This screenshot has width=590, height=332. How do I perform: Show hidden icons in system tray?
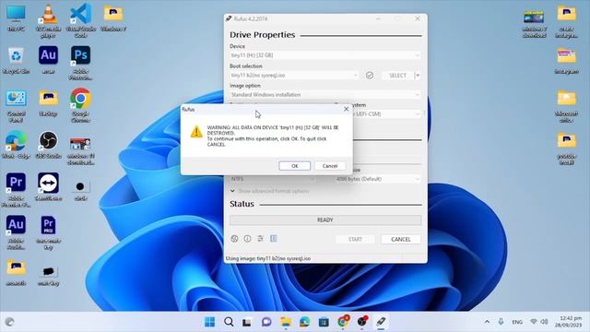[487, 322]
